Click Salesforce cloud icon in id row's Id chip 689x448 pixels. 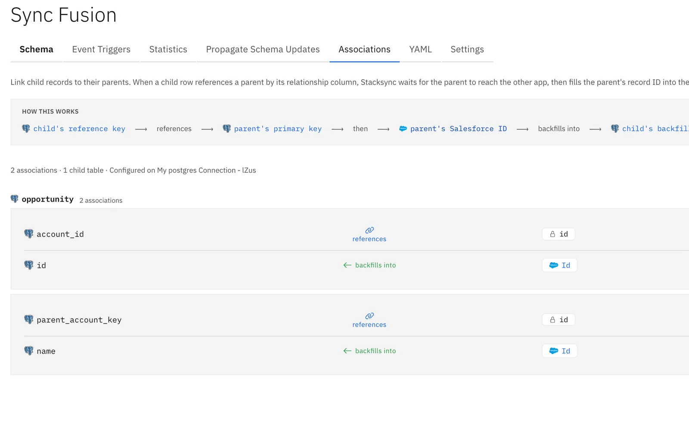coord(554,265)
